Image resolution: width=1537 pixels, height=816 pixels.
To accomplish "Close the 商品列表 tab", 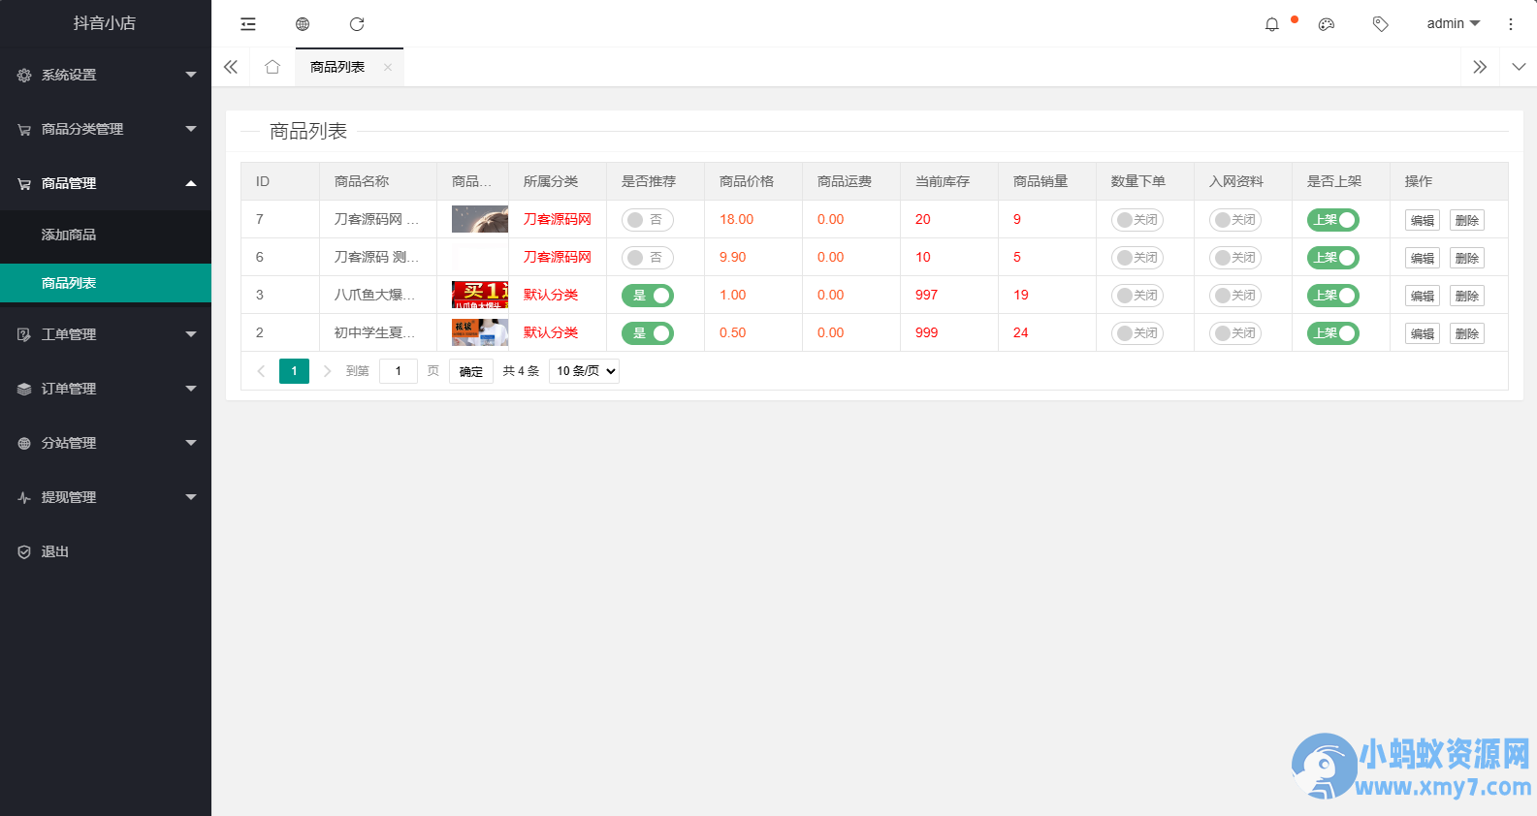I will [388, 67].
